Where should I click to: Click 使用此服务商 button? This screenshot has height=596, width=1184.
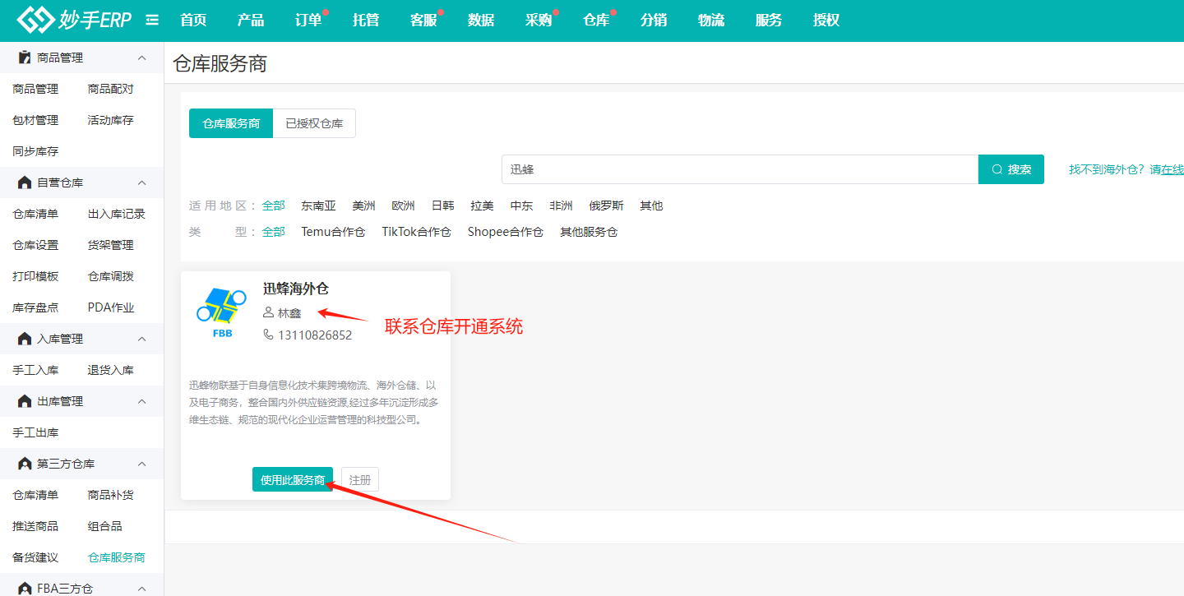(x=293, y=480)
